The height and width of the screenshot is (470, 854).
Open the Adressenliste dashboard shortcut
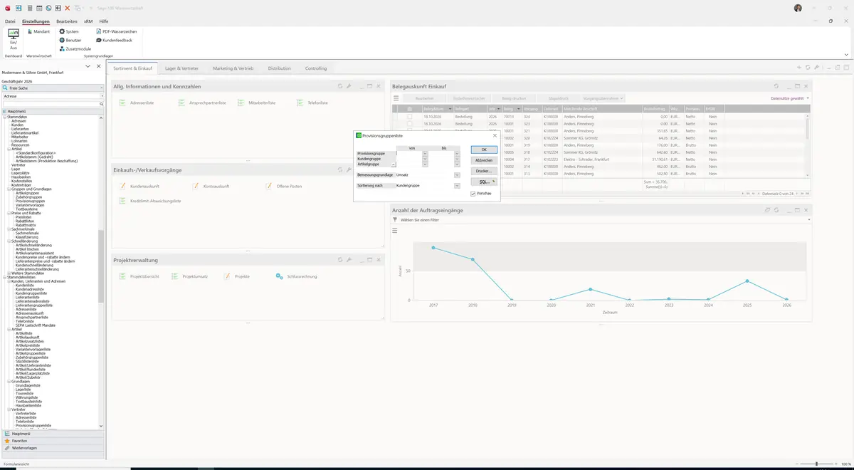click(x=137, y=103)
